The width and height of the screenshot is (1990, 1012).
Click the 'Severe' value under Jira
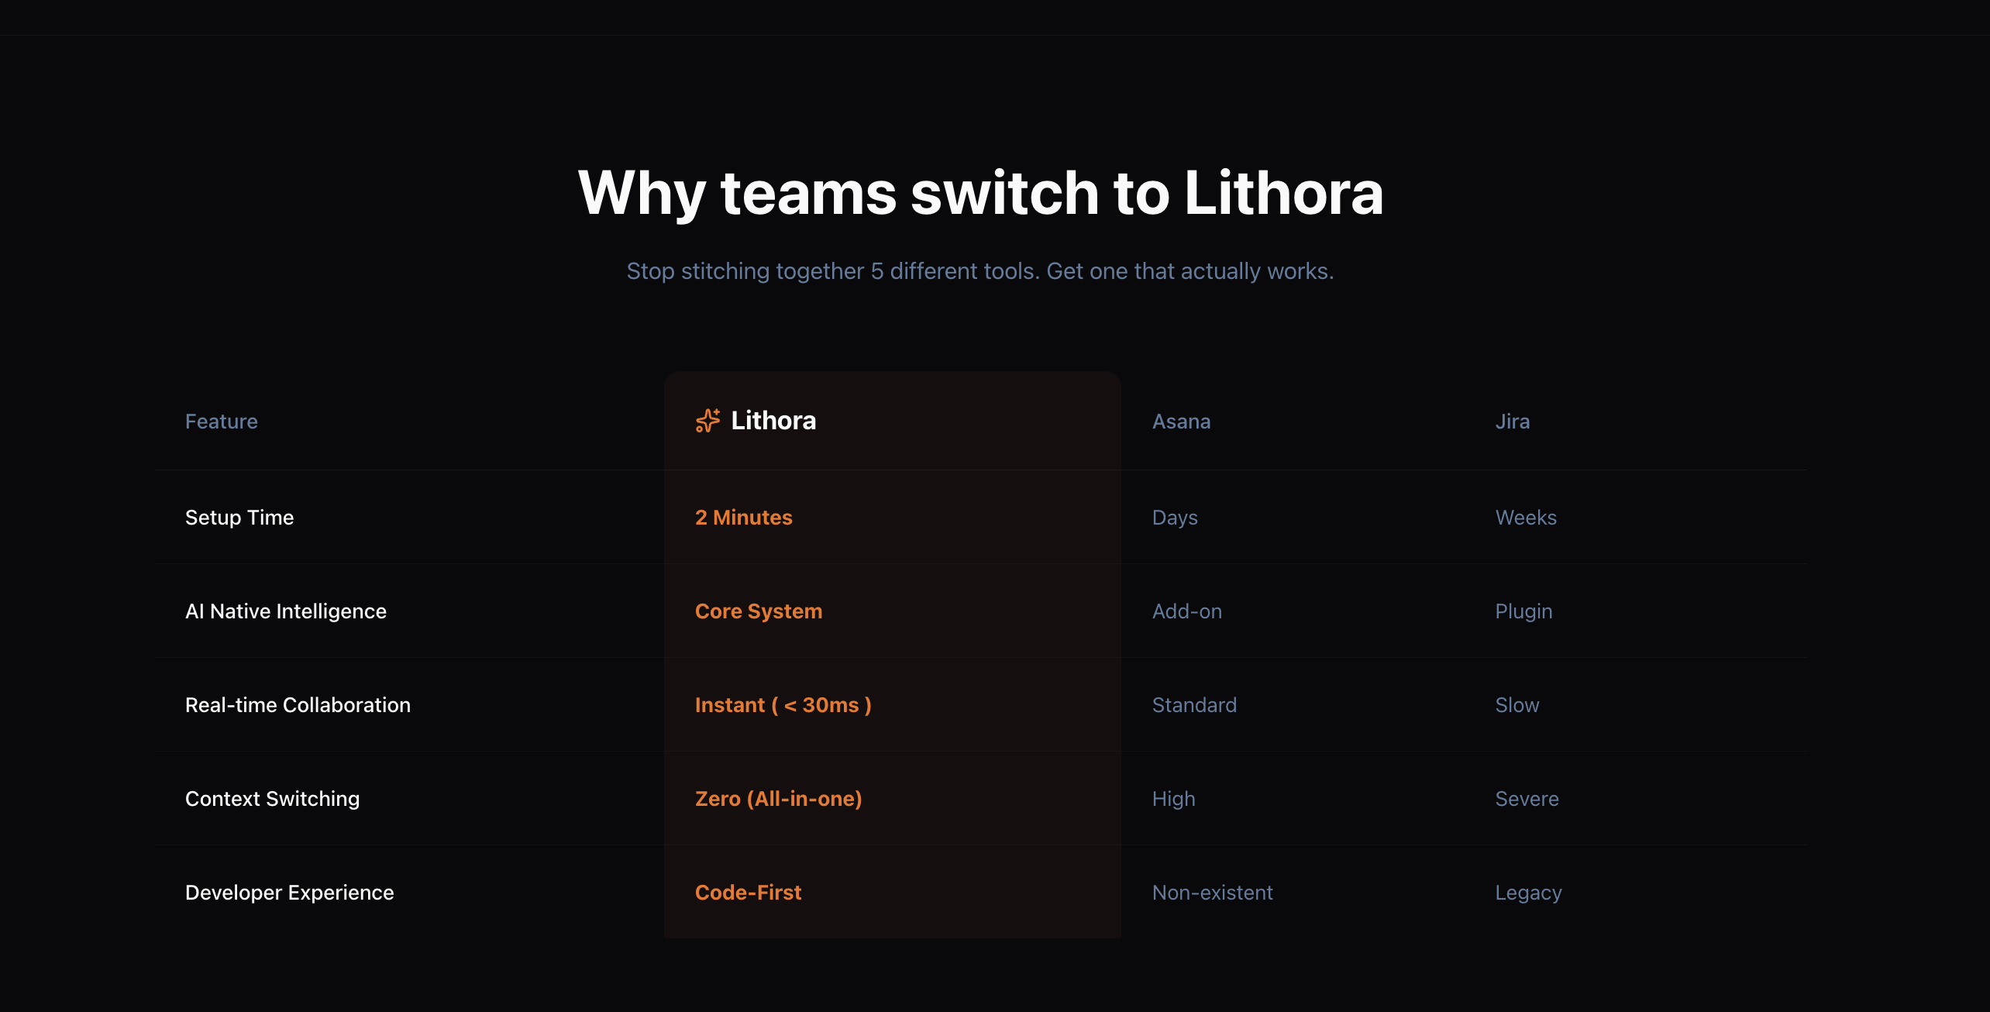pyautogui.click(x=1526, y=798)
